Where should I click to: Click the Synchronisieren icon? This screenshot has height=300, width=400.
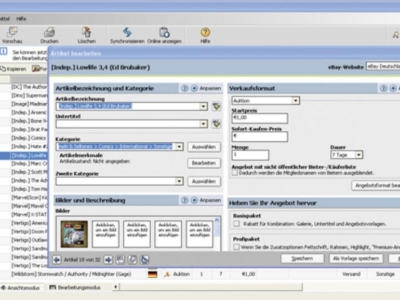(x=127, y=33)
